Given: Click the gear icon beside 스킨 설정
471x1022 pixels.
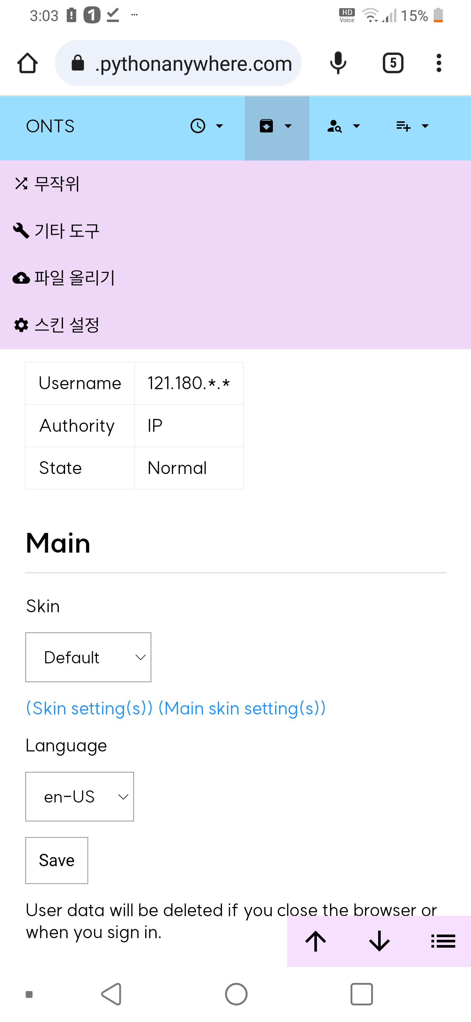Looking at the screenshot, I should tap(21, 325).
